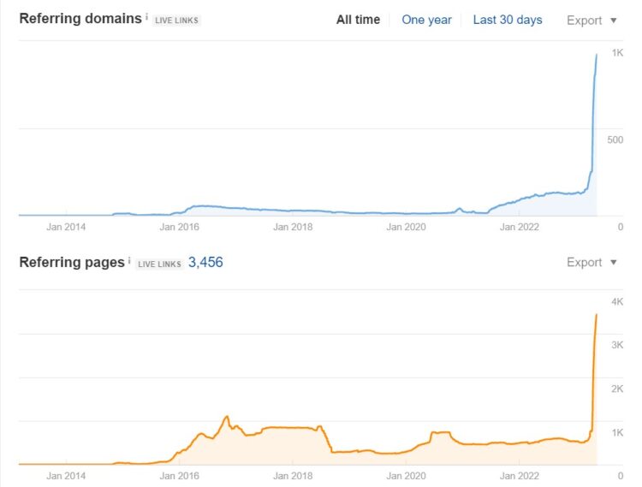The image size is (642, 487).
Task: Open the 3,456 referring pages count link
Action: tap(205, 262)
